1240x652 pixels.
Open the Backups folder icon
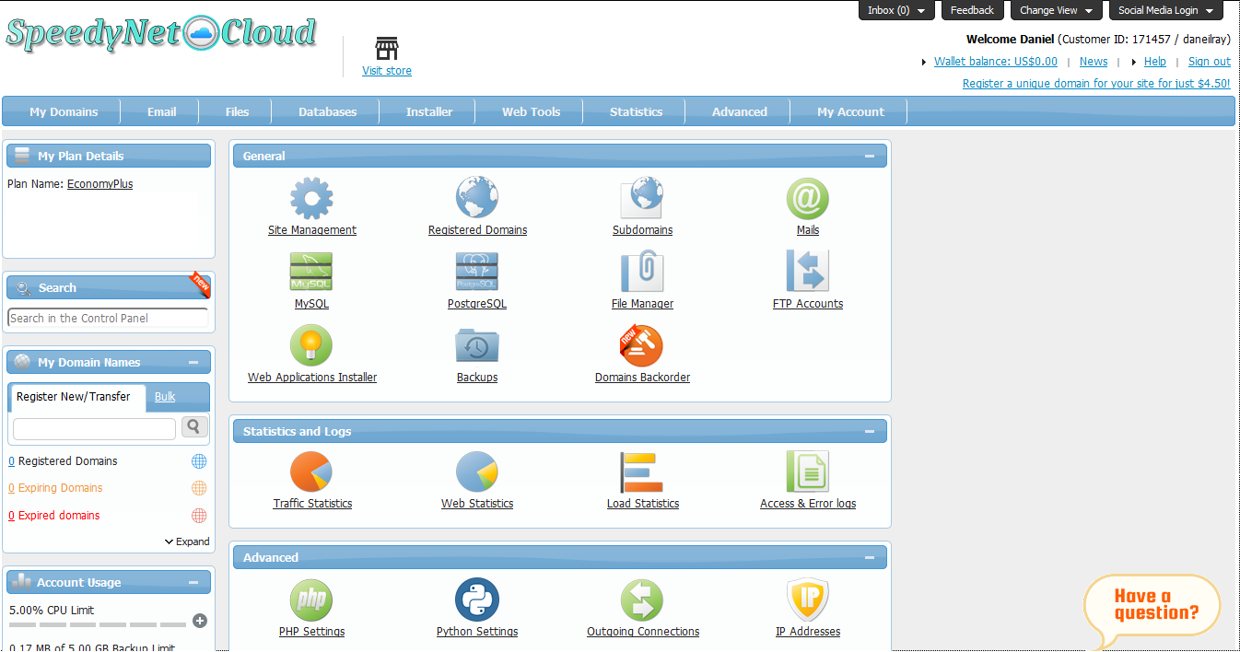coord(477,345)
